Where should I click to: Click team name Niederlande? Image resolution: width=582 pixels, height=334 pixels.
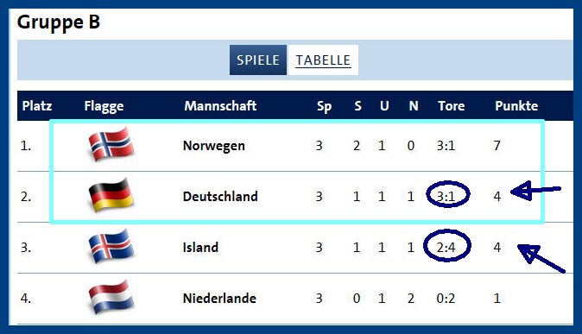coord(219,298)
